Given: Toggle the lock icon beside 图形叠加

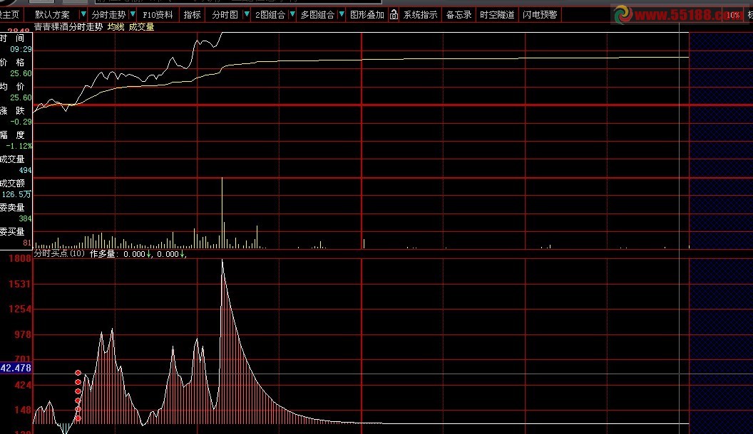Looking at the screenshot, I should point(394,15).
